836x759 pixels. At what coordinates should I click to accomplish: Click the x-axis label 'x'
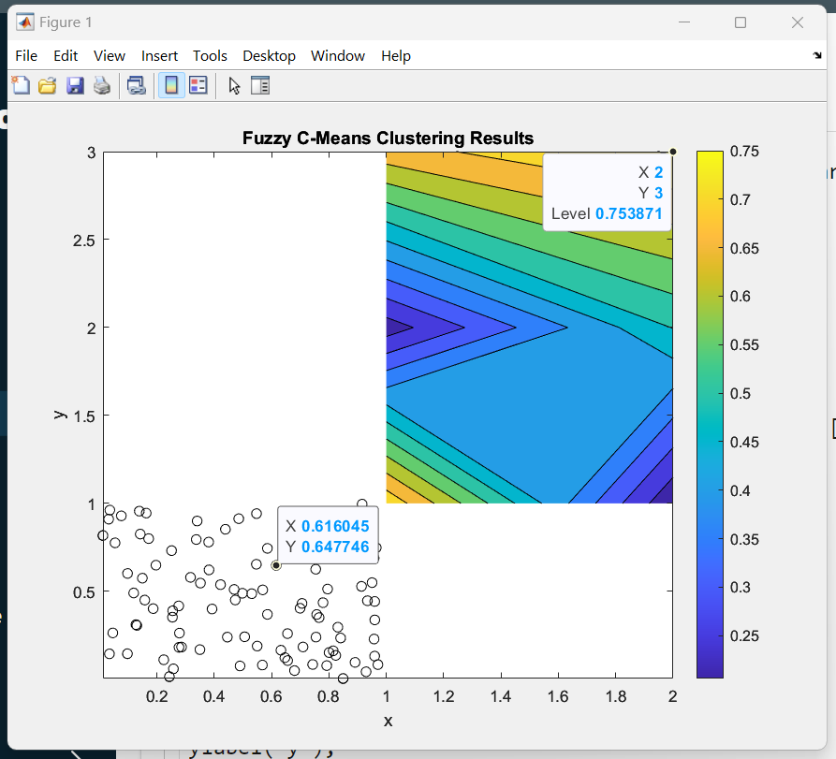click(x=389, y=722)
